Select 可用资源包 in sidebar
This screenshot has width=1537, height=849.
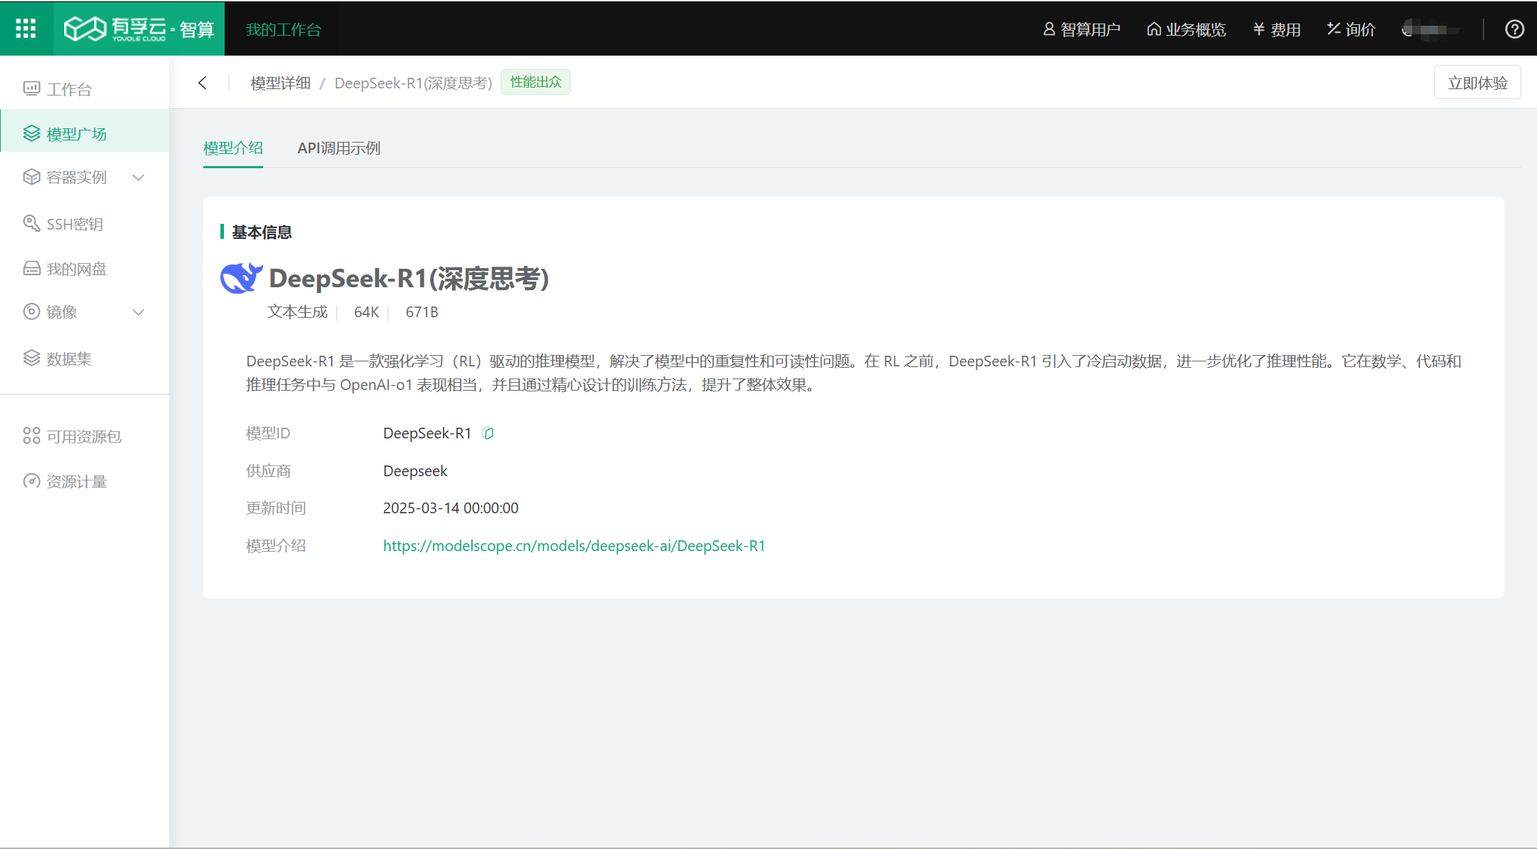tap(84, 436)
